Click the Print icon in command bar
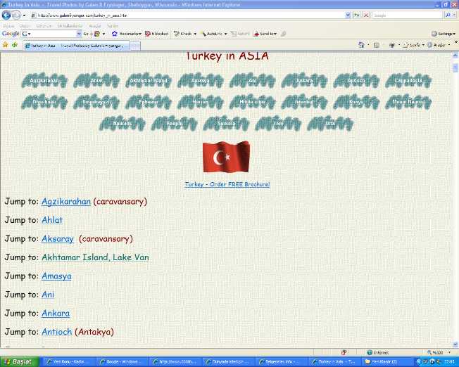 [x=392, y=45]
